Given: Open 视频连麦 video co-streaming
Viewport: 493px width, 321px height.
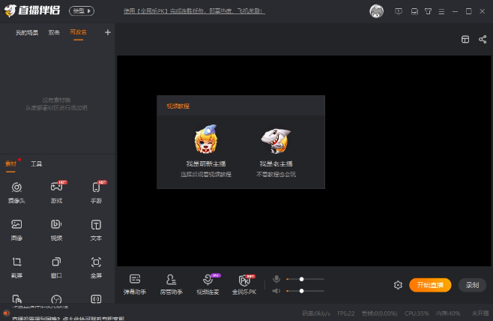Looking at the screenshot, I should (x=208, y=284).
